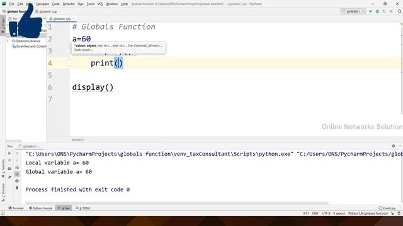The image size is (403, 226).
Task: Change the 4 spaces indent setting
Action: pyautogui.click(x=339, y=213)
